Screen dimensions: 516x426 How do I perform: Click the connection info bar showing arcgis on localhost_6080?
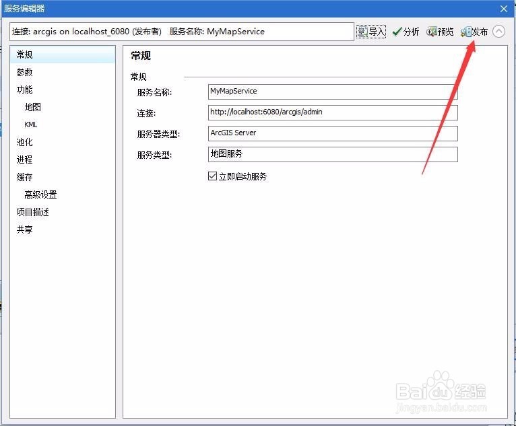point(182,32)
